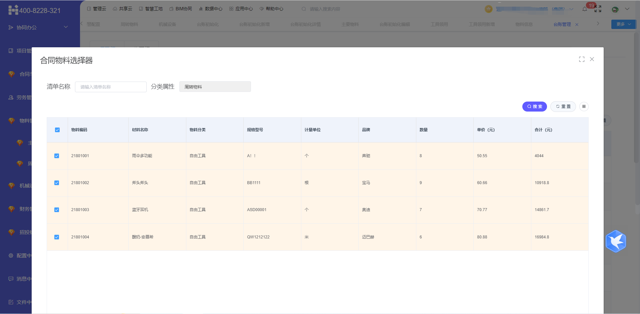Open the column settings grid icon
Image resolution: width=640 pixels, height=314 pixels.
(584, 107)
